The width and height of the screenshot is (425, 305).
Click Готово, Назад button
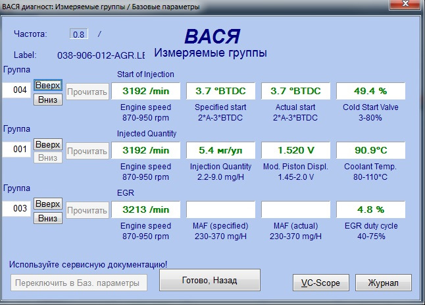click(x=210, y=280)
